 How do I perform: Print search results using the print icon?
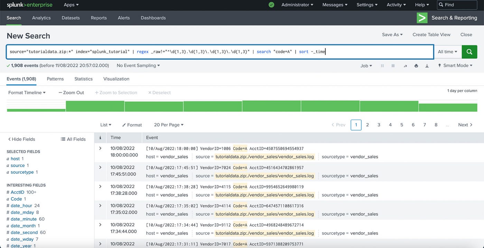(416, 66)
